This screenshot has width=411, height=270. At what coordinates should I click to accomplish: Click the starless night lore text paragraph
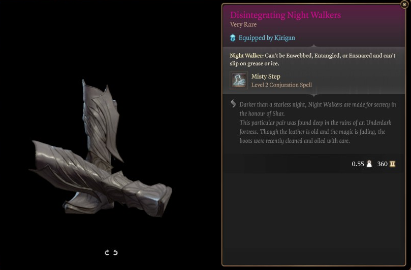(318, 109)
